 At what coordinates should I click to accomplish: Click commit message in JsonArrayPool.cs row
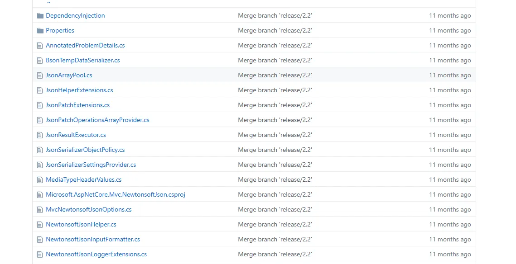(x=275, y=75)
